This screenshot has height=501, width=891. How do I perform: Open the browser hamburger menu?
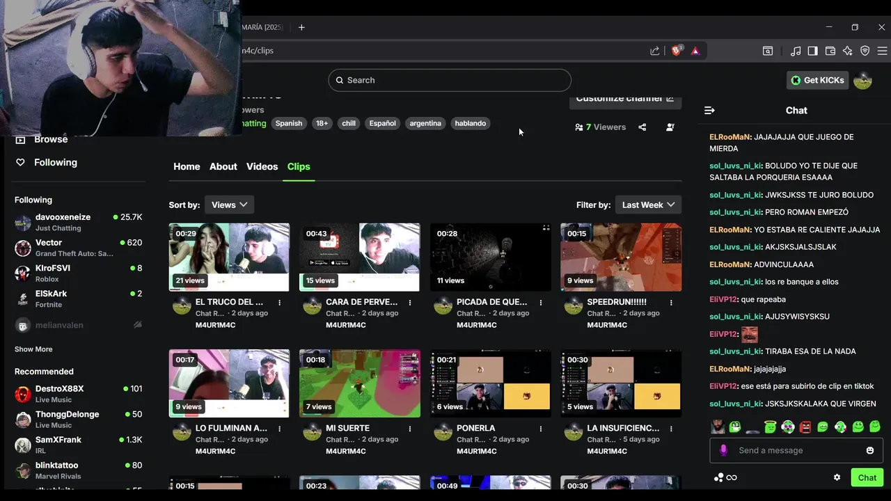pos(882,51)
